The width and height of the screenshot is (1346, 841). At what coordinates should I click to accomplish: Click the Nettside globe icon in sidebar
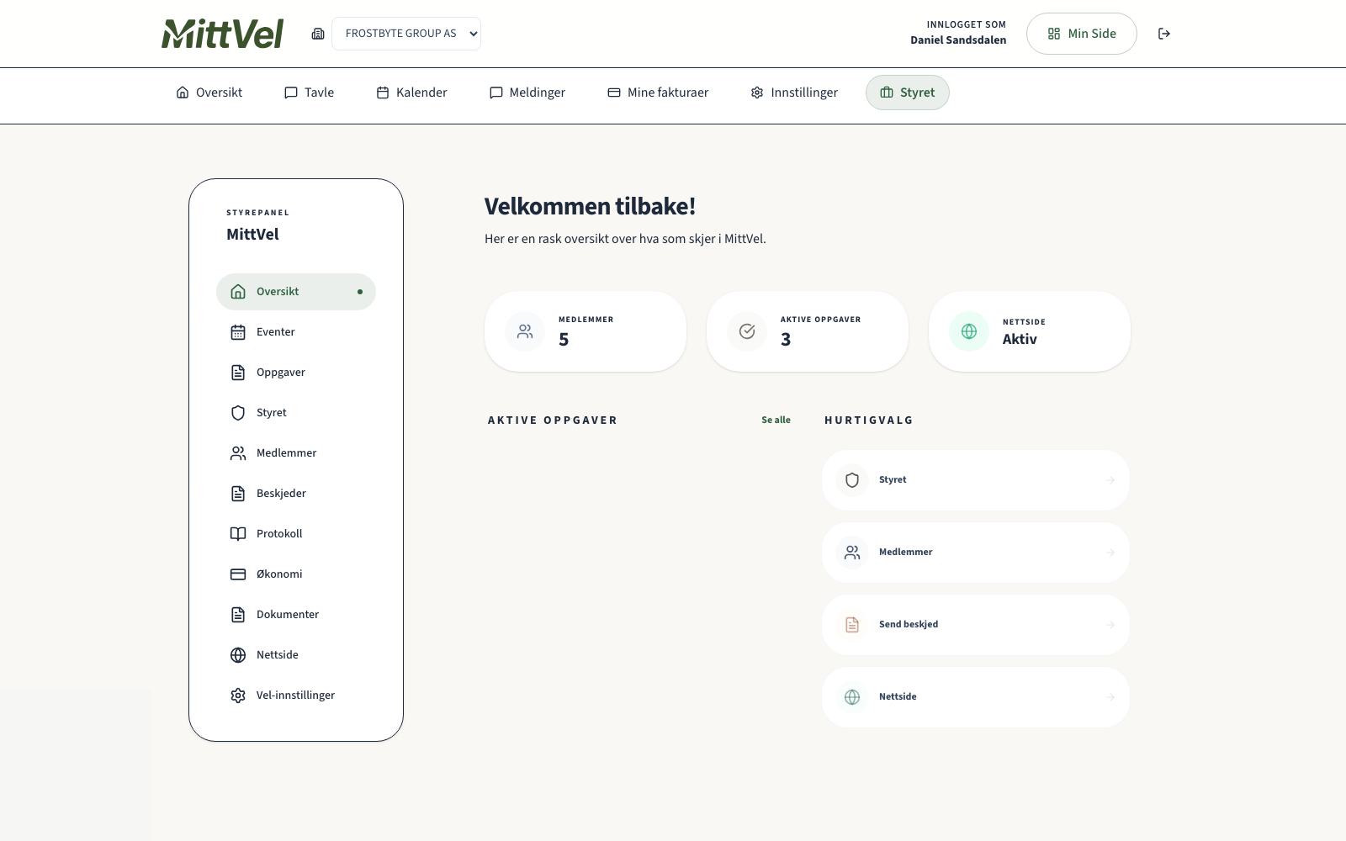[x=238, y=655]
